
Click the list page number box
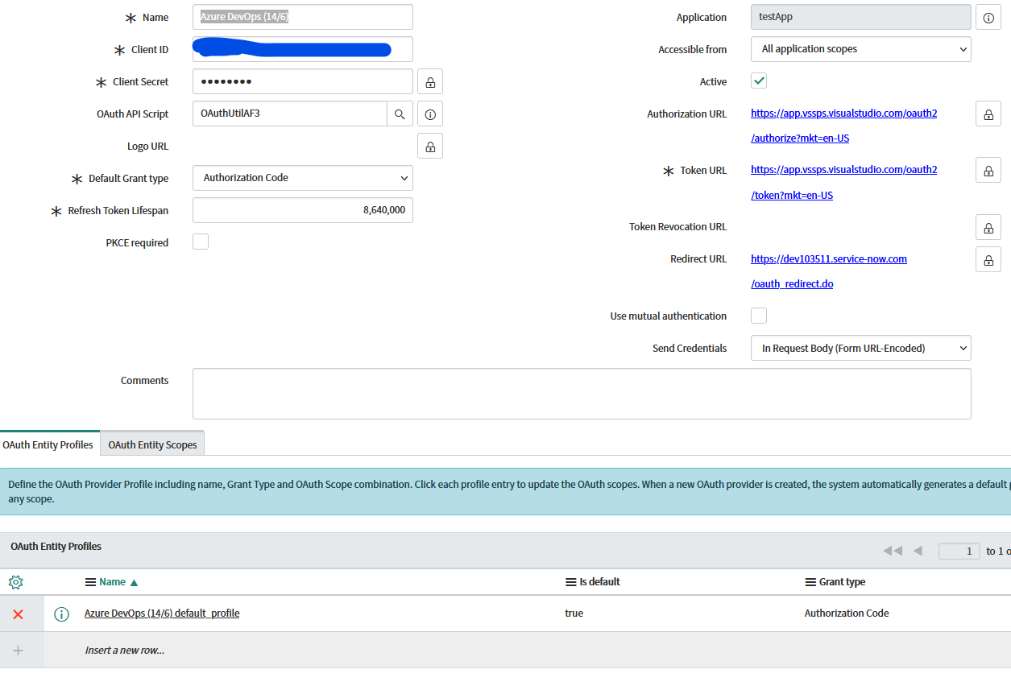(959, 551)
